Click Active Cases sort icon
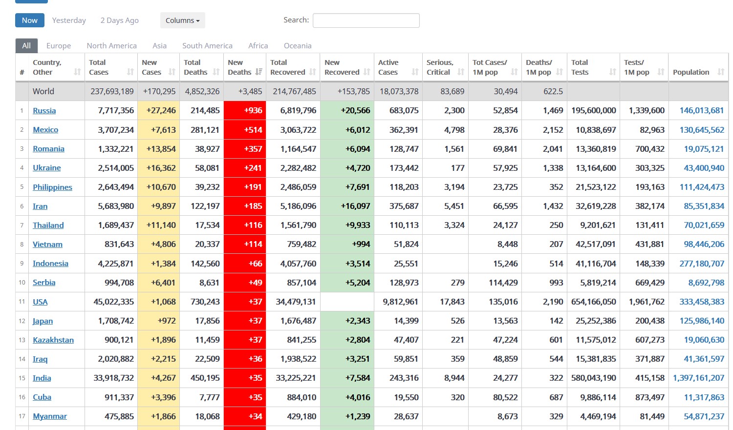This screenshot has height=430, width=733. pyautogui.click(x=415, y=72)
